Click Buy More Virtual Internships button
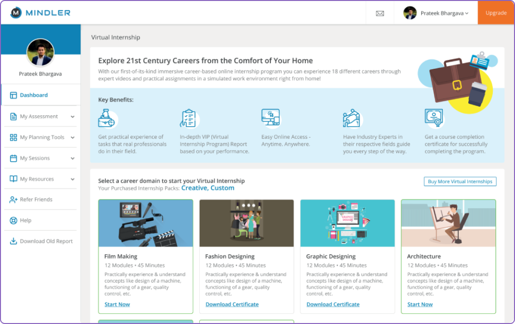 (x=460, y=181)
